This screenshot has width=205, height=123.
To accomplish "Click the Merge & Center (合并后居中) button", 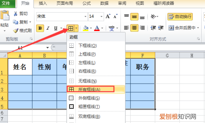I will [182, 28].
